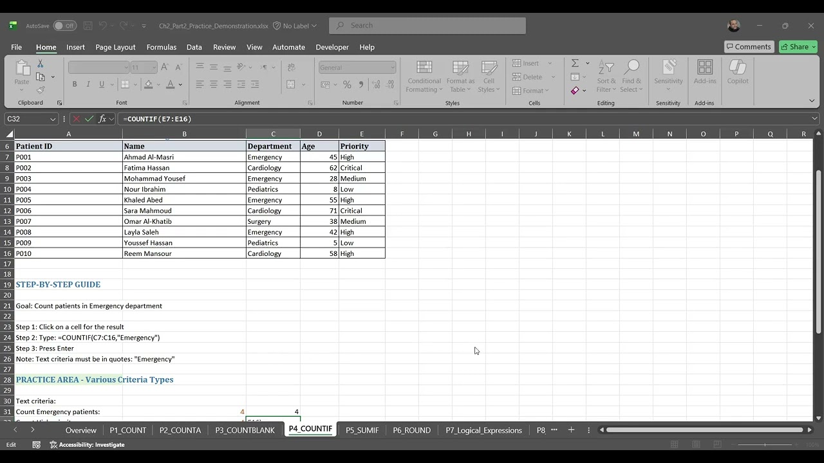Select the Format Painter brush icon

[x=40, y=89]
